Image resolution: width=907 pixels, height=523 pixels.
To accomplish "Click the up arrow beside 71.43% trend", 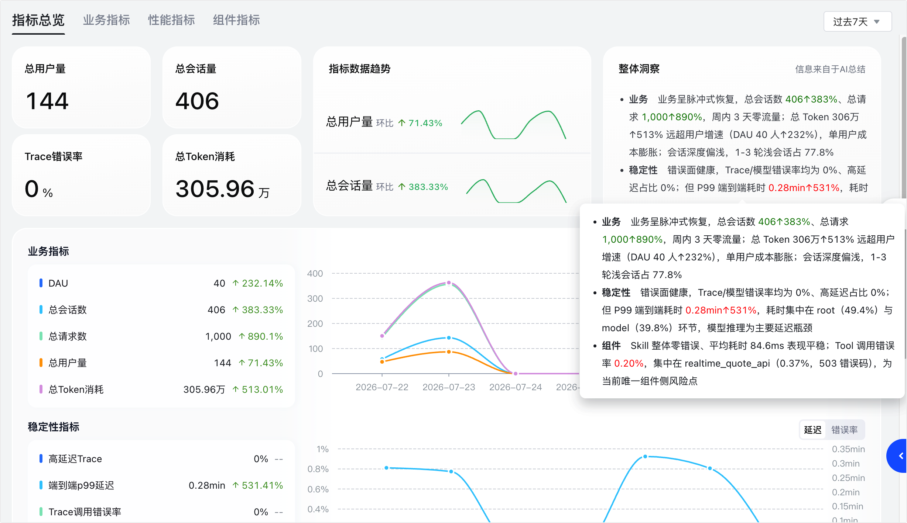I will [x=402, y=123].
